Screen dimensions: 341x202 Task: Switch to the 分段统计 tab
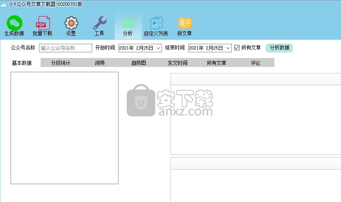(x=60, y=63)
